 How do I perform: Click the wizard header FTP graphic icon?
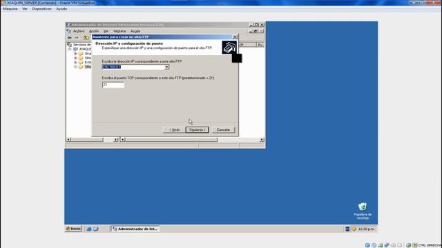click(229, 48)
